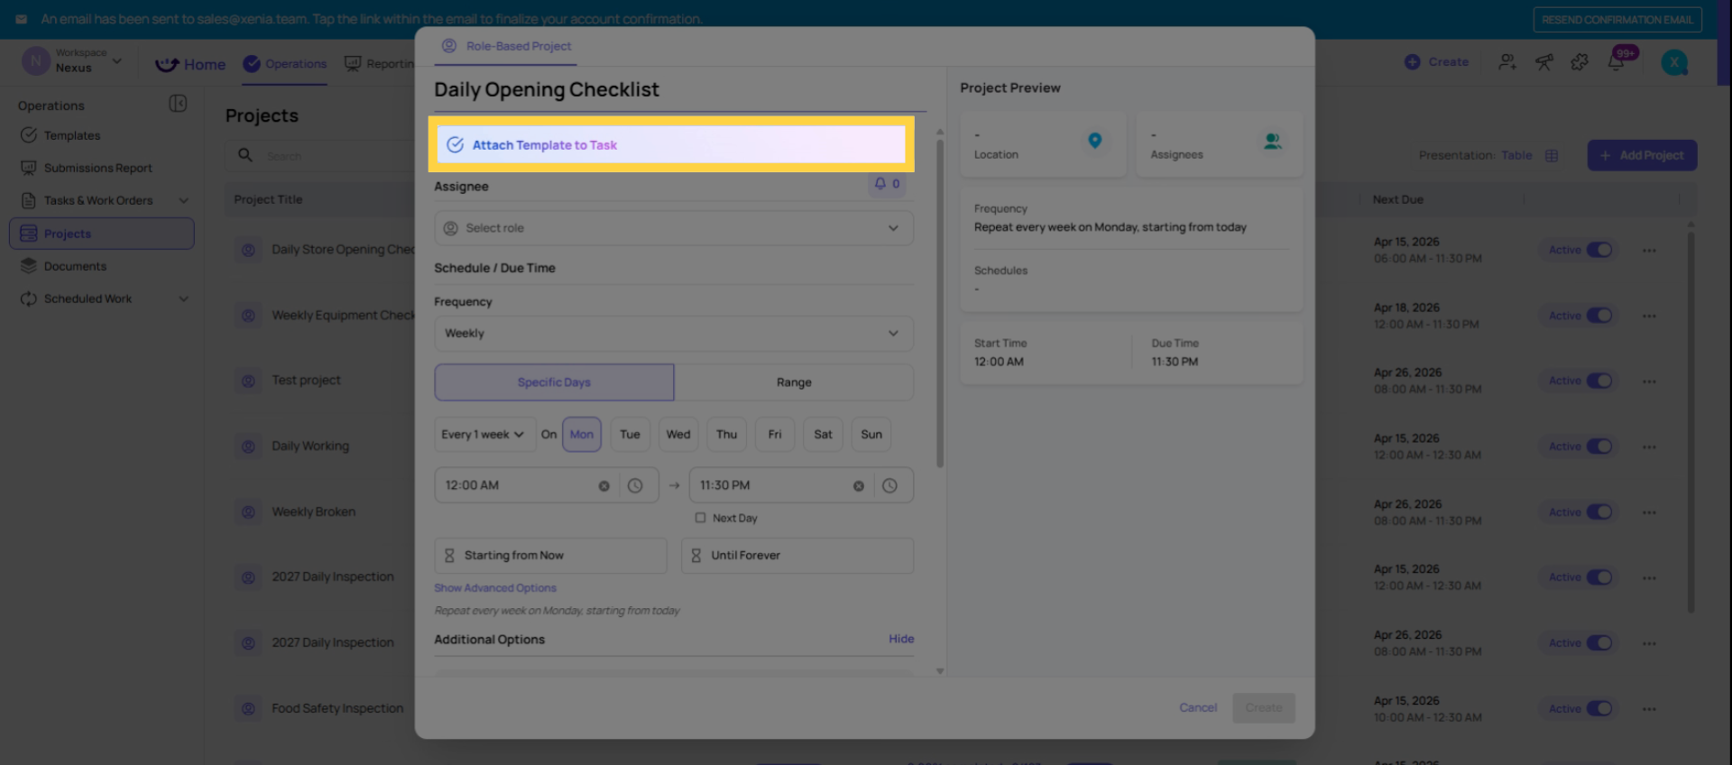The height and width of the screenshot is (765, 1732).
Task: Open Documents in sidebar
Action: click(102, 266)
